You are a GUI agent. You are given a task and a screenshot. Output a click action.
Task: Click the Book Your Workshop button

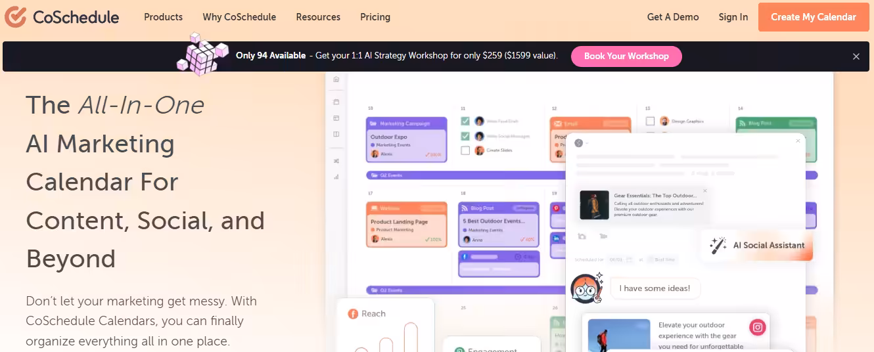626,56
